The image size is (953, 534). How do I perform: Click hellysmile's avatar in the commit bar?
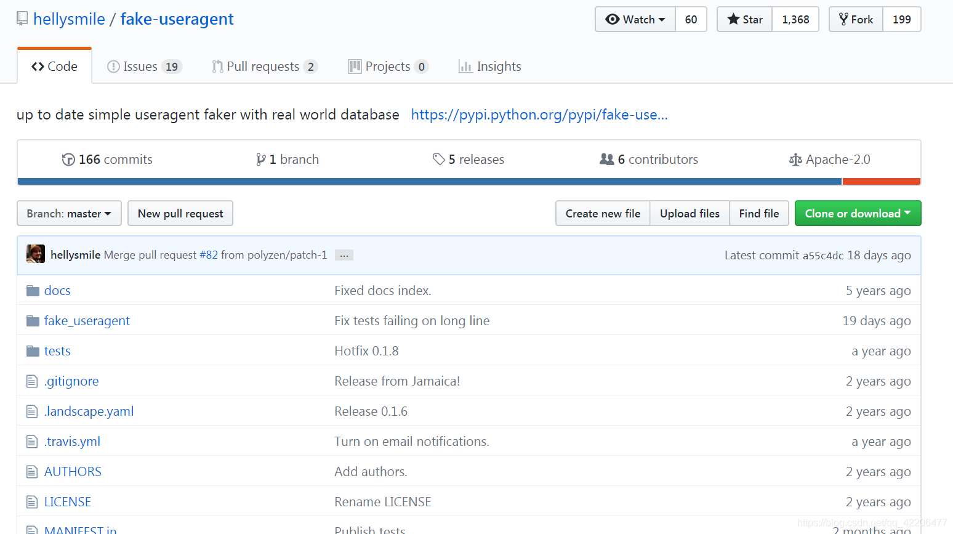[36, 254]
